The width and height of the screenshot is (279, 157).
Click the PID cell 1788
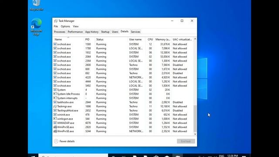(88, 48)
